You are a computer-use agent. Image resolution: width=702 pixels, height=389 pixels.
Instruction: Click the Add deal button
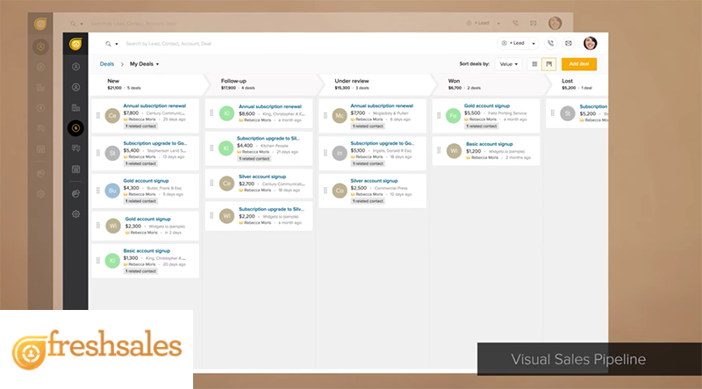click(x=579, y=64)
